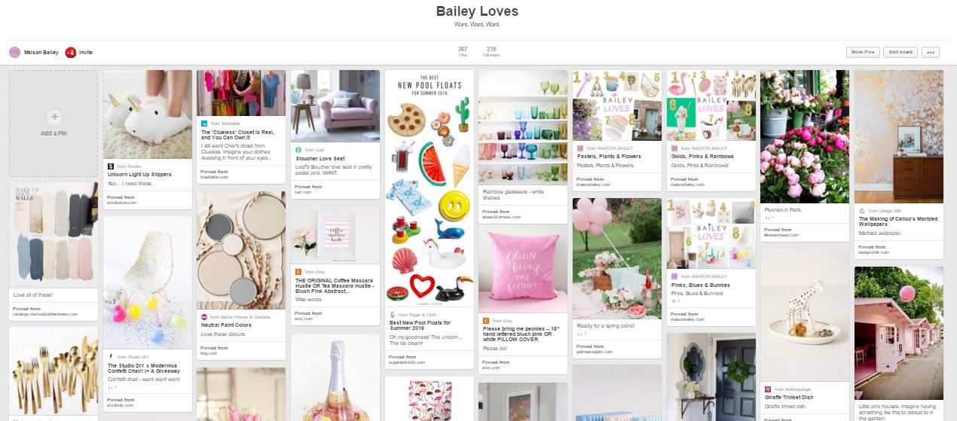The image size is (957, 421).
Task: Open the three-dots board options menu
Action: (x=931, y=52)
